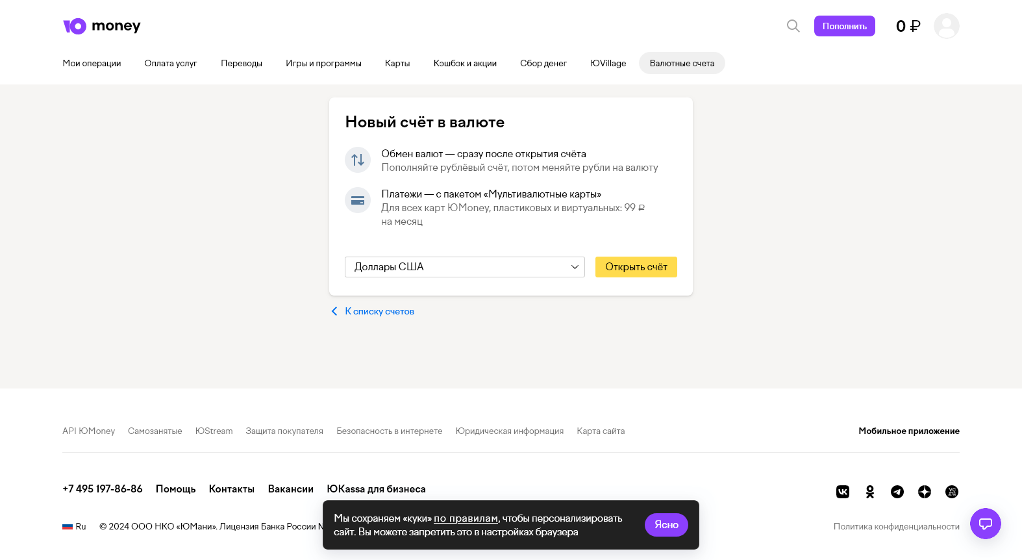Click text «Платежи — с пакетом «Мультивалютные карты»»
The image size is (1022, 560).
tap(492, 194)
